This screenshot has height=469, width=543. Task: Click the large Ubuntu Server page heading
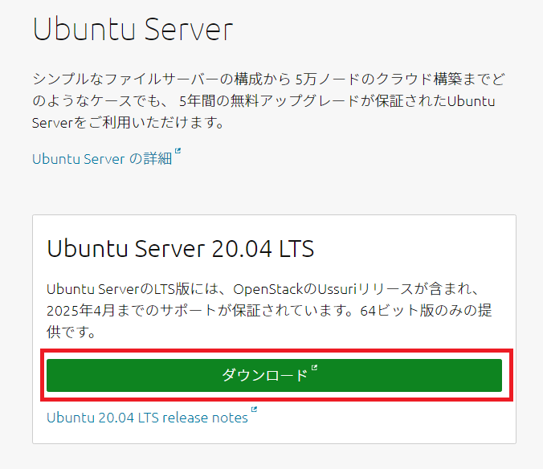point(133,29)
